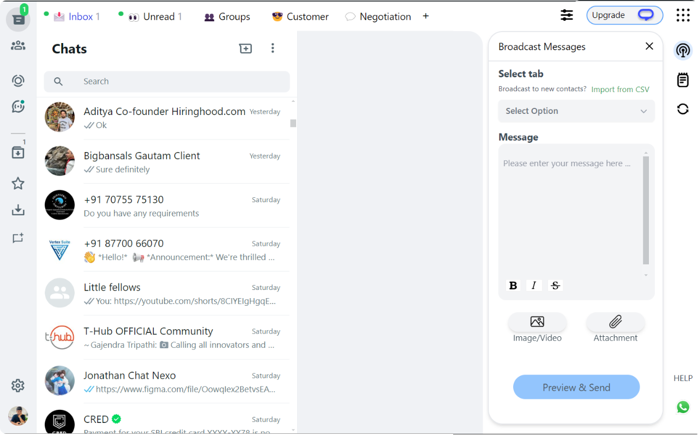Click the Import from CSV link

[620, 89]
